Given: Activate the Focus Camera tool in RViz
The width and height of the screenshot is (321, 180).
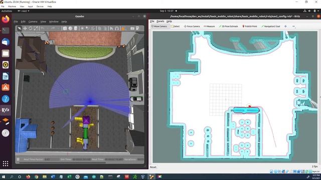Looking at the screenshot, I should click(x=192, y=26).
